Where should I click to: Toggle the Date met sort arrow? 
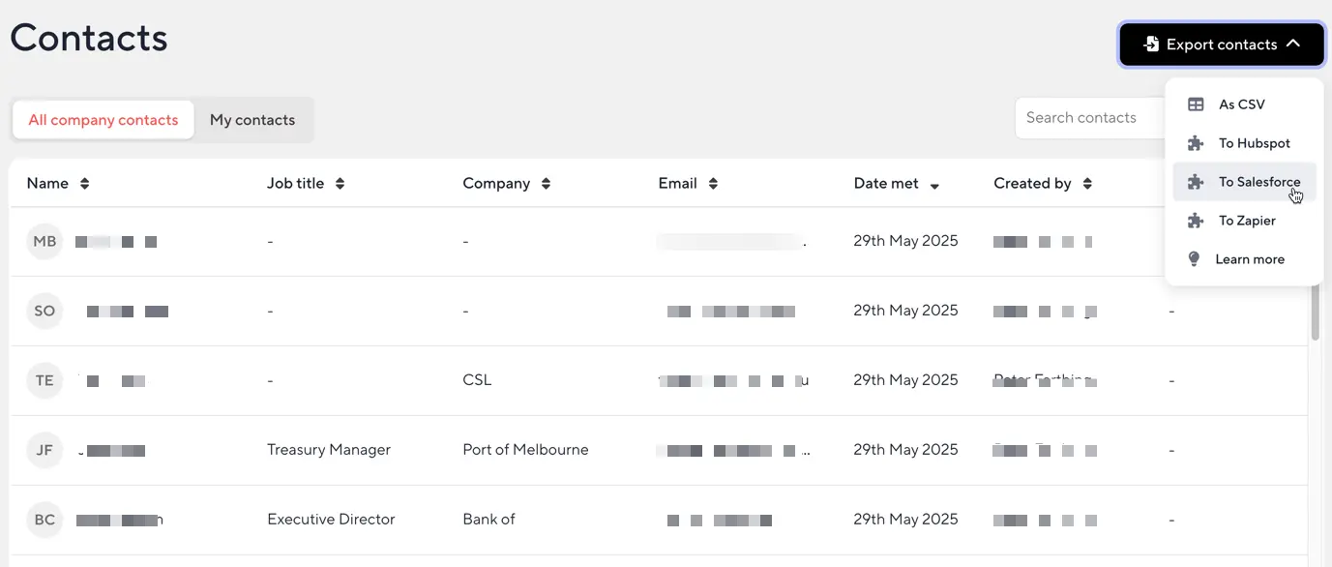(934, 186)
